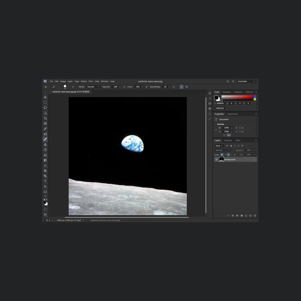Select the Gradient tool
Screen dimensions: 301x301
click(x=45, y=160)
